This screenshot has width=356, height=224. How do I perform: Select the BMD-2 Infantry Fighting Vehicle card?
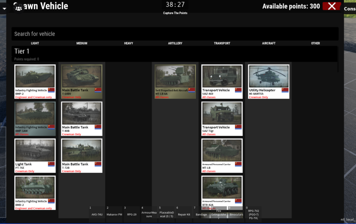(35, 193)
